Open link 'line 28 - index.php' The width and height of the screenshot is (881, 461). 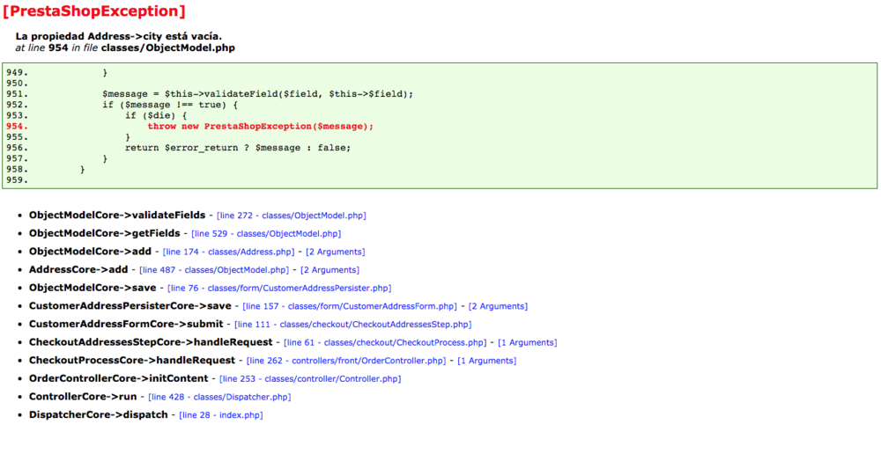pyautogui.click(x=221, y=415)
